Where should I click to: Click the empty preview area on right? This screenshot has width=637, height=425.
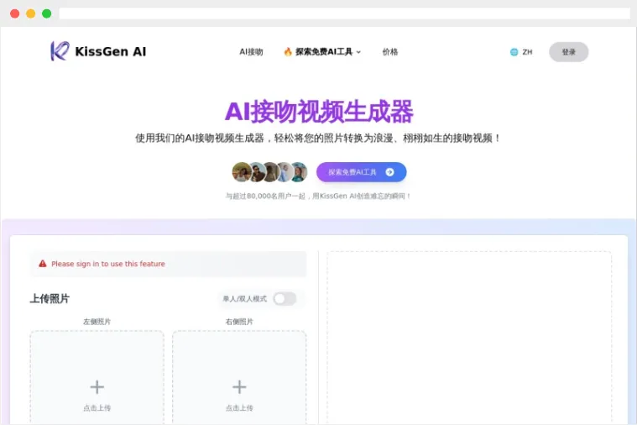469,336
